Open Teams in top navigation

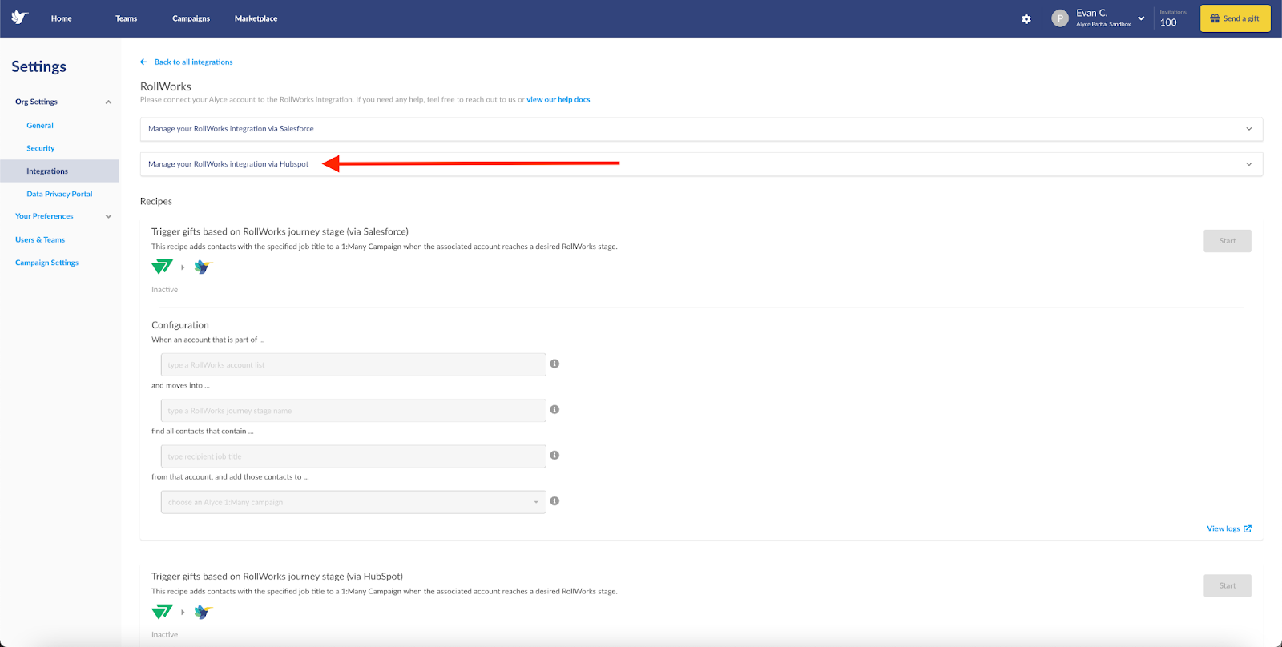127,18
